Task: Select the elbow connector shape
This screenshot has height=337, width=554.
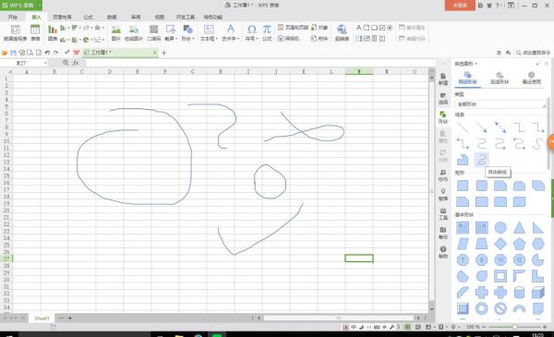Action: [x=519, y=127]
